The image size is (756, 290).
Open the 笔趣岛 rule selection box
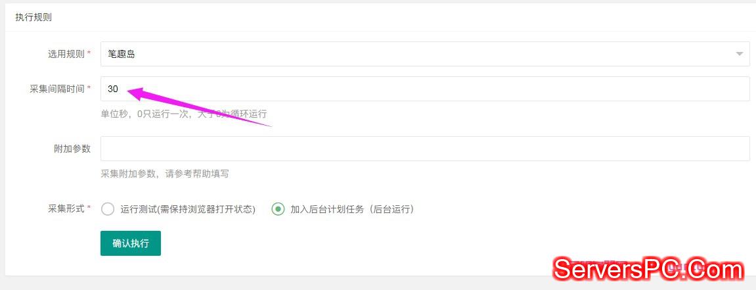(425, 54)
